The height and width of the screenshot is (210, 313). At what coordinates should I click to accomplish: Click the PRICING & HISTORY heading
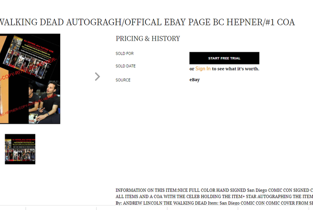coord(148,39)
